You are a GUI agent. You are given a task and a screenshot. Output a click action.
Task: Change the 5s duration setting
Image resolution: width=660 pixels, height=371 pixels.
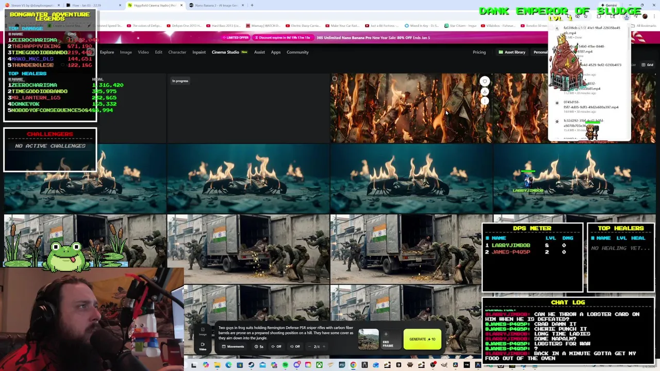[x=259, y=346]
